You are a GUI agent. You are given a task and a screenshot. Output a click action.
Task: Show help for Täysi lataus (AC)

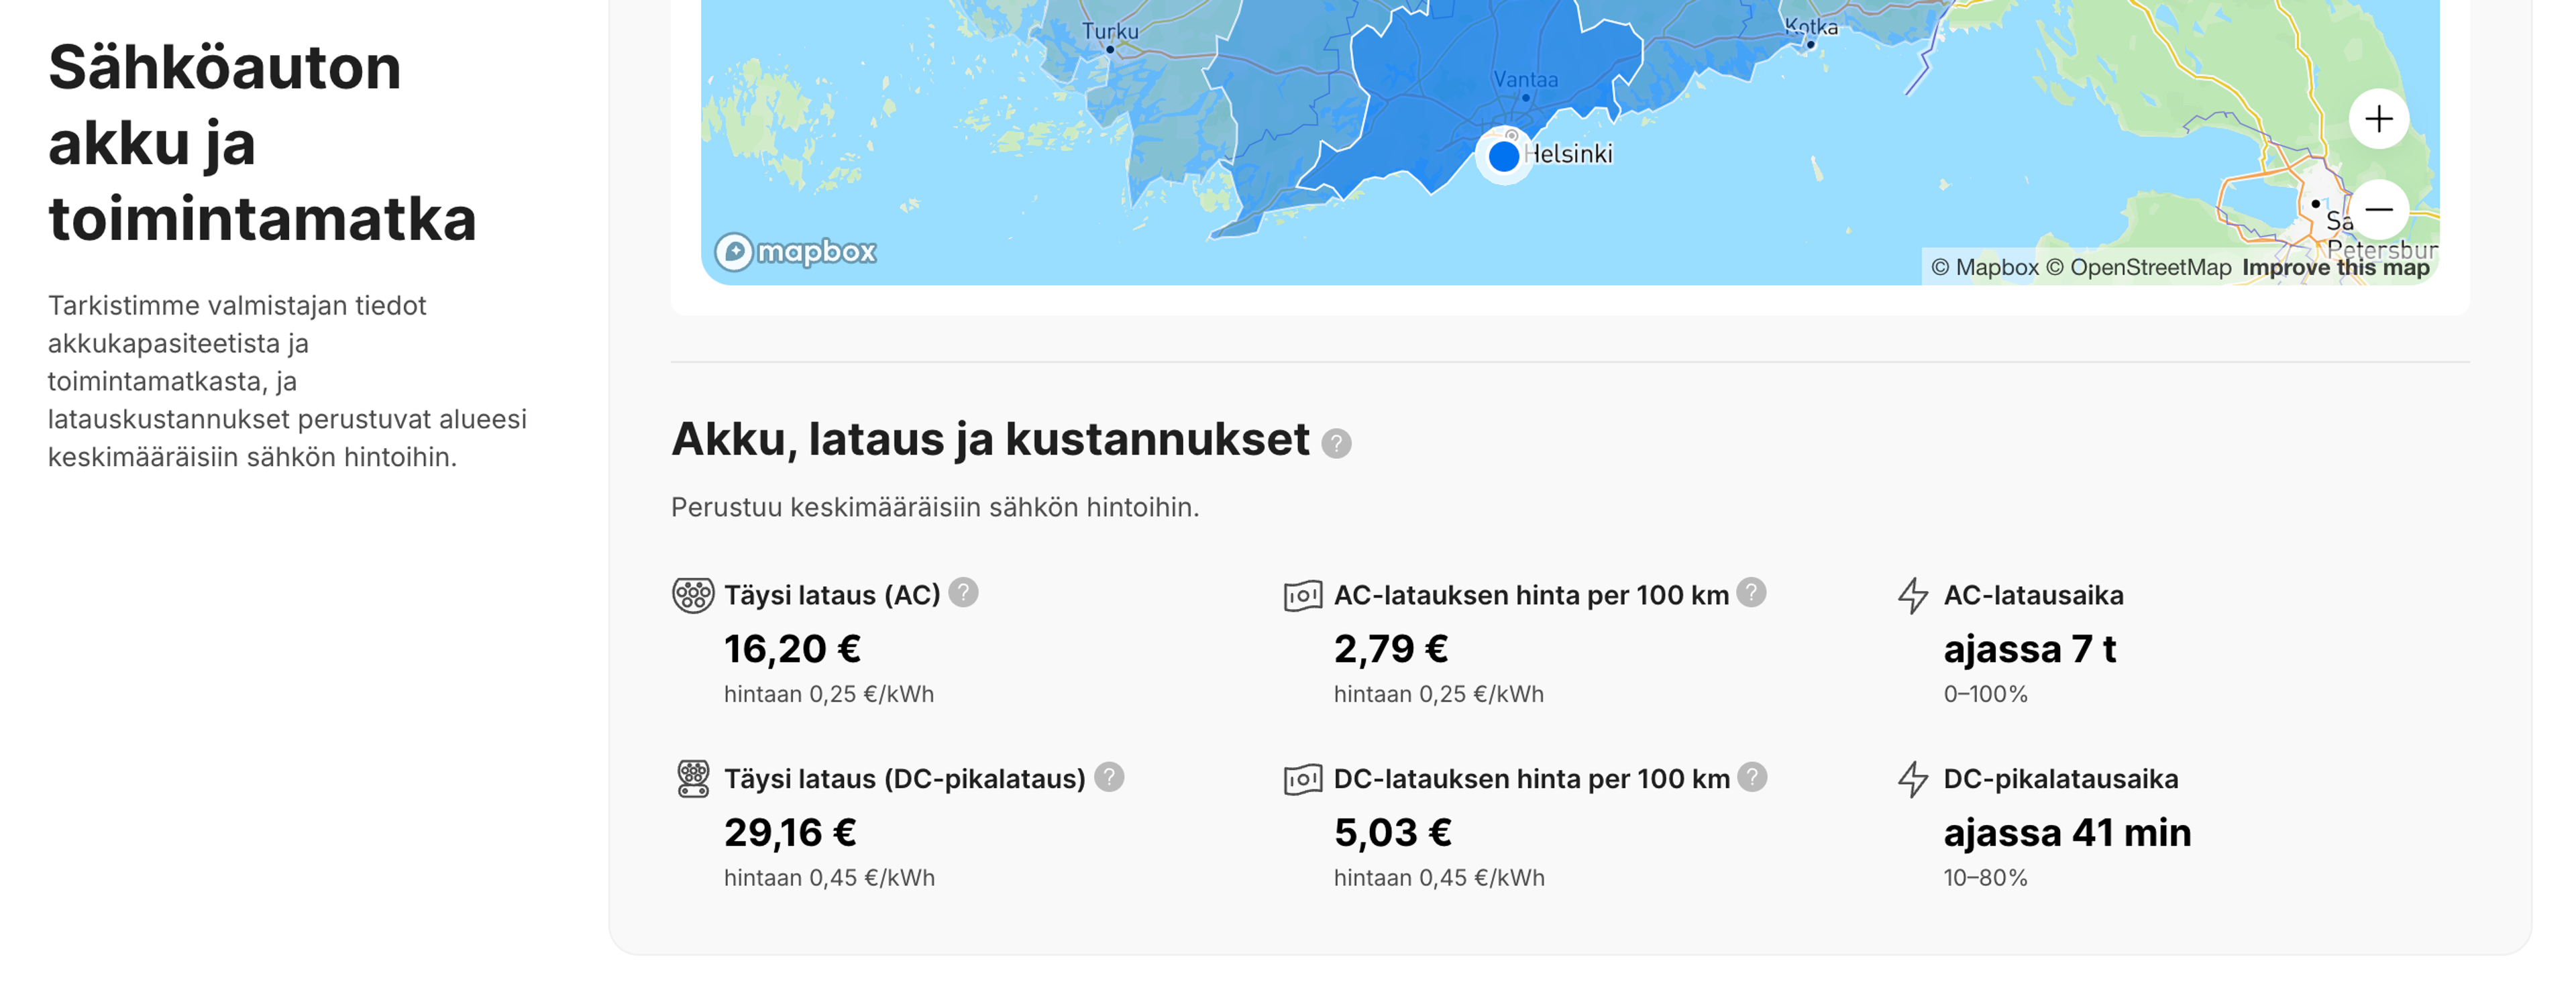coord(963,592)
